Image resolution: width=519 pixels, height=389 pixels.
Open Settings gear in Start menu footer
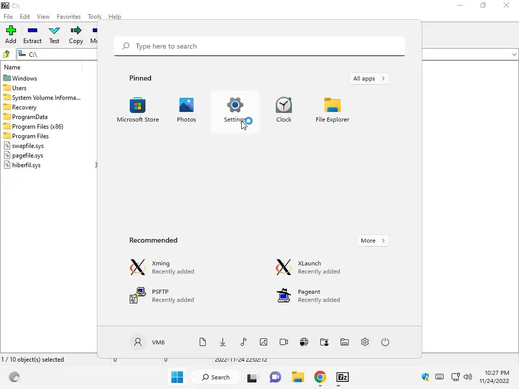click(x=365, y=342)
